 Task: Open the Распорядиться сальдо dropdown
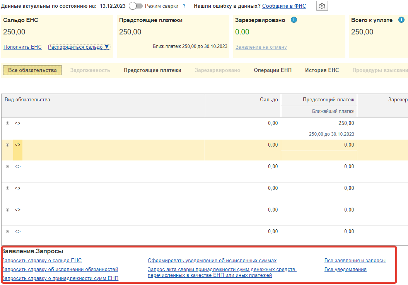(79, 47)
